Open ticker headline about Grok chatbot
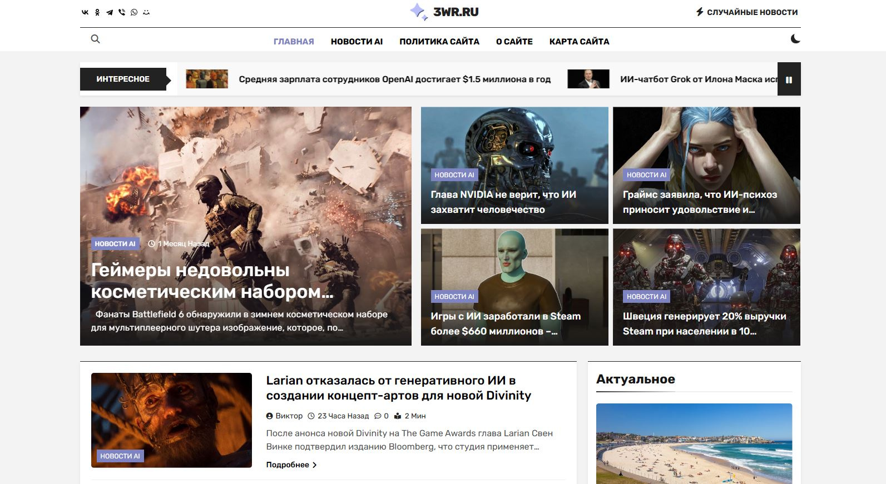The image size is (886, 484). (699, 79)
